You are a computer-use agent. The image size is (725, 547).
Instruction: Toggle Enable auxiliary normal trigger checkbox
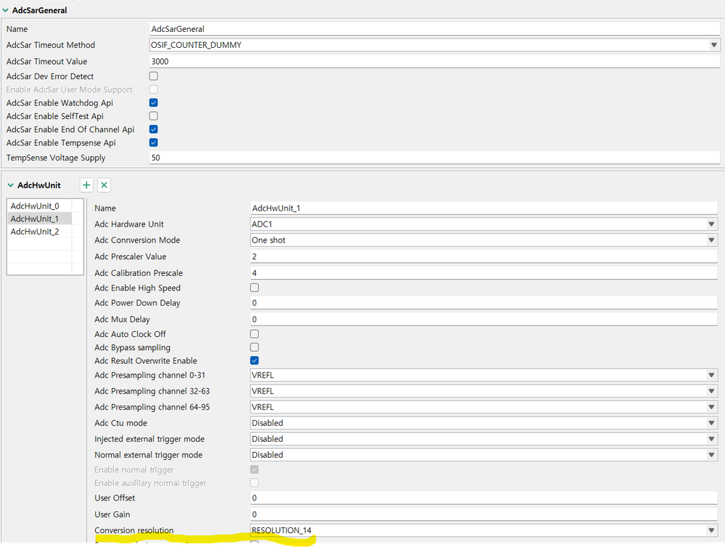click(x=254, y=483)
